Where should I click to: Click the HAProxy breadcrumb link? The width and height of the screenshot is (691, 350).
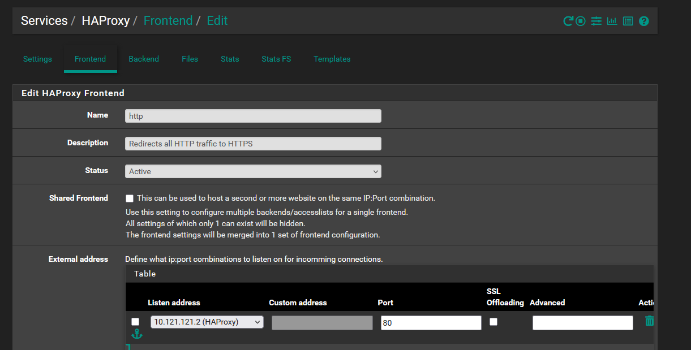[x=105, y=20]
